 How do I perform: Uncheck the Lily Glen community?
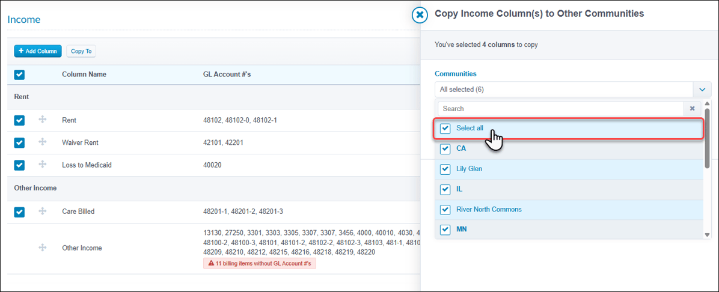pyautogui.click(x=445, y=169)
